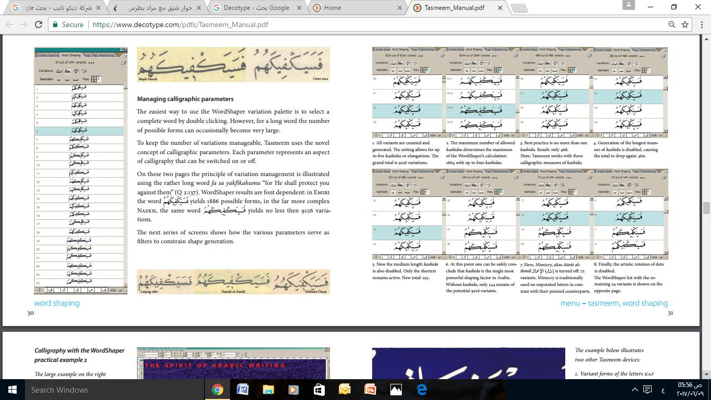Open OneNote from the Windows taskbar
This screenshot has height=400, width=711.
pyautogui.click(x=344, y=390)
